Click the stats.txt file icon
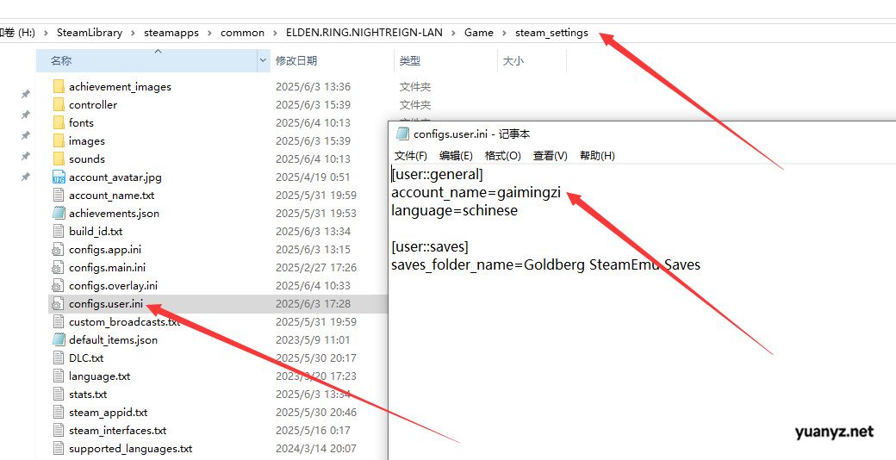 tap(59, 394)
